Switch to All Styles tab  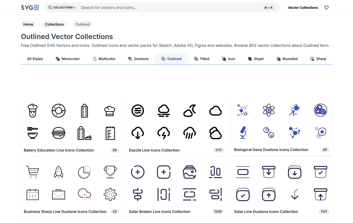tap(35, 59)
